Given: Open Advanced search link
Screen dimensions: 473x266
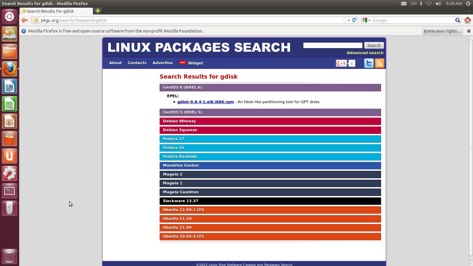Looking at the screenshot, I should click(365, 53).
